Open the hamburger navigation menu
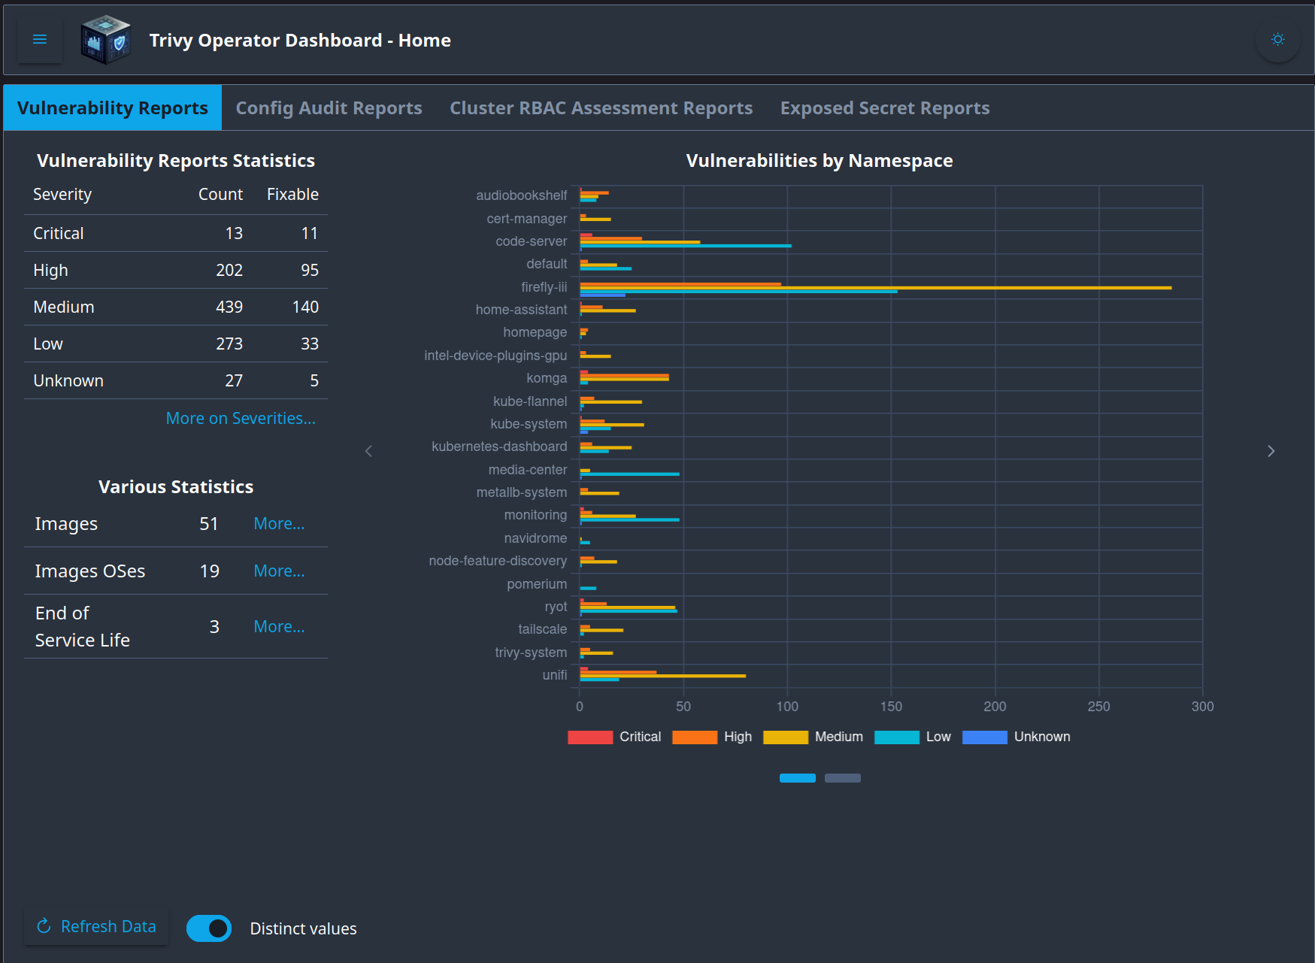Image resolution: width=1315 pixels, height=963 pixels. (40, 40)
